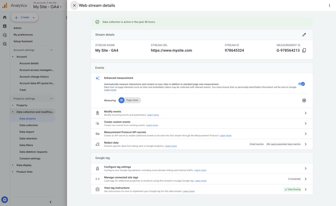Open Reports bar chart icon in sidebar
336x206 pixels.
(x=5, y=26)
